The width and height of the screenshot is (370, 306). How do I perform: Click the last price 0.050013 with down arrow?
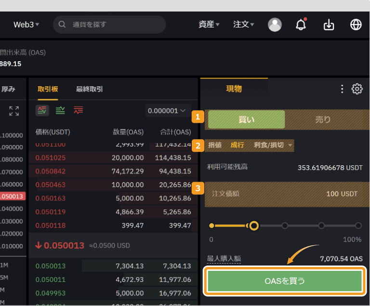coord(60,246)
